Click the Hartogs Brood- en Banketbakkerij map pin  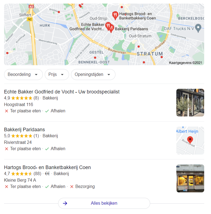pos(115,15)
